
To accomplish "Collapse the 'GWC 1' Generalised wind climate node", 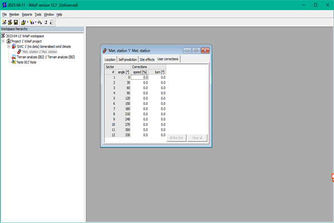I will pos(8,46).
